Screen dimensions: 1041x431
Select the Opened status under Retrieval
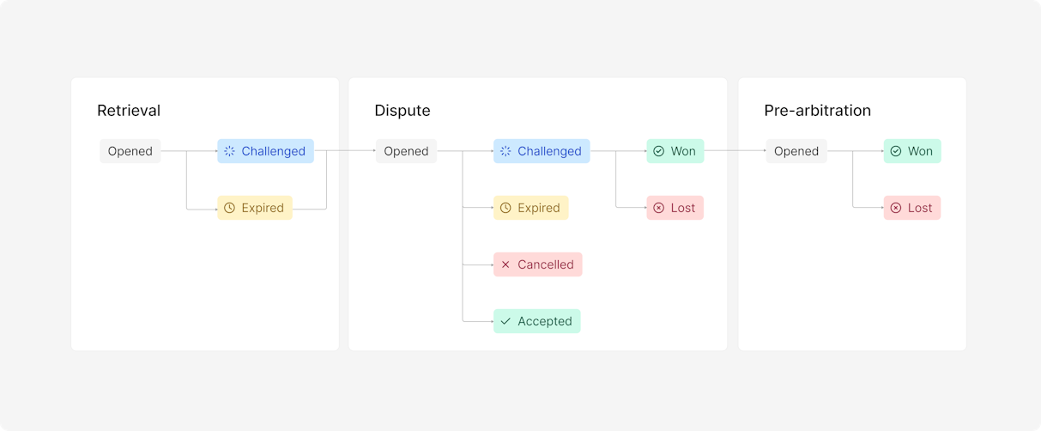pyautogui.click(x=130, y=151)
